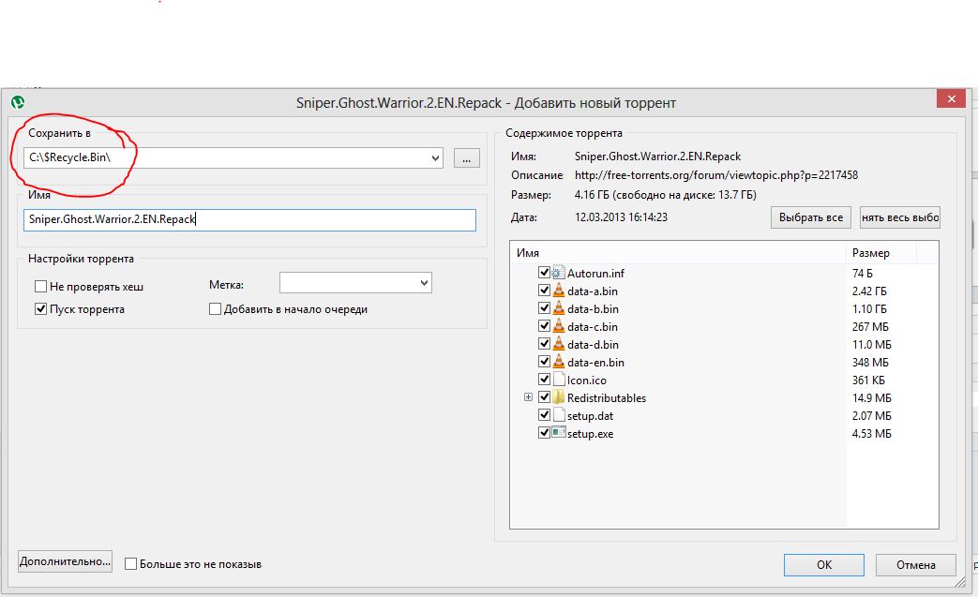Click the setup.exe application icon

(x=558, y=432)
